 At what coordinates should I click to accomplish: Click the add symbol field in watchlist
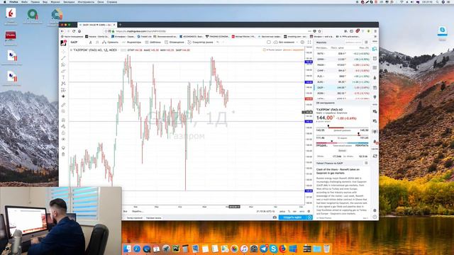[x=353, y=42]
